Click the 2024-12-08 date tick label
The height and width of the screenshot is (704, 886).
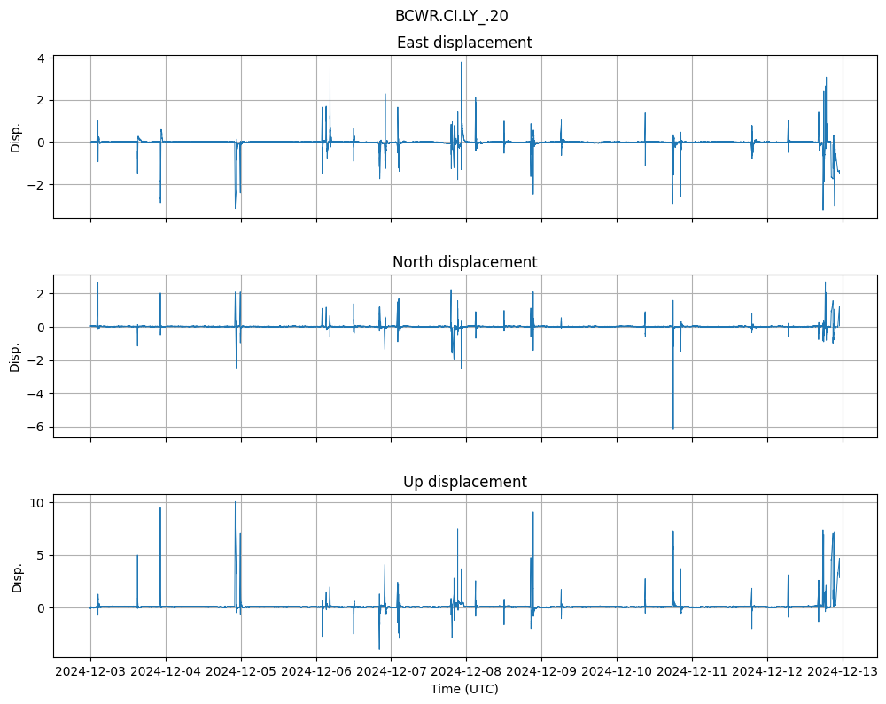click(467, 672)
